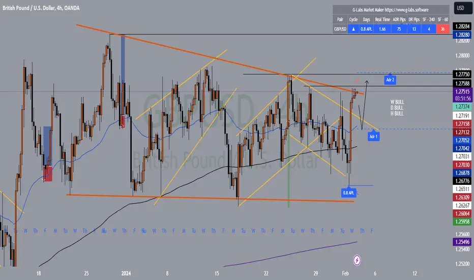This screenshot has height=280, width=474.
Task: Click the white 1.26511 price label
Action: tap(462, 189)
